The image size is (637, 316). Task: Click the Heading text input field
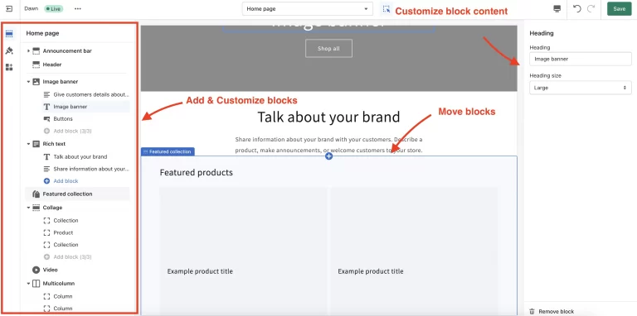580,60
